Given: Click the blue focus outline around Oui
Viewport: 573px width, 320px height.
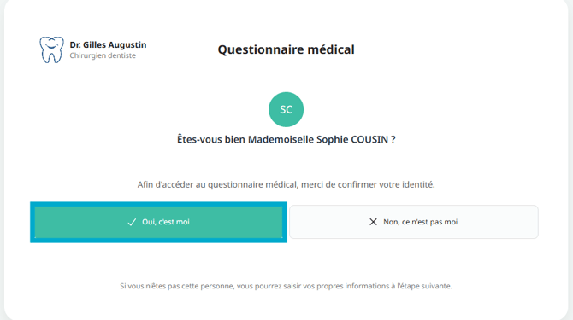Looking at the screenshot, I should [x=158, y=204].
